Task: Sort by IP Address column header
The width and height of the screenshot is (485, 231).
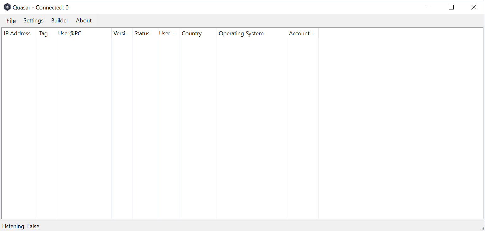Action: pos(19,33)
